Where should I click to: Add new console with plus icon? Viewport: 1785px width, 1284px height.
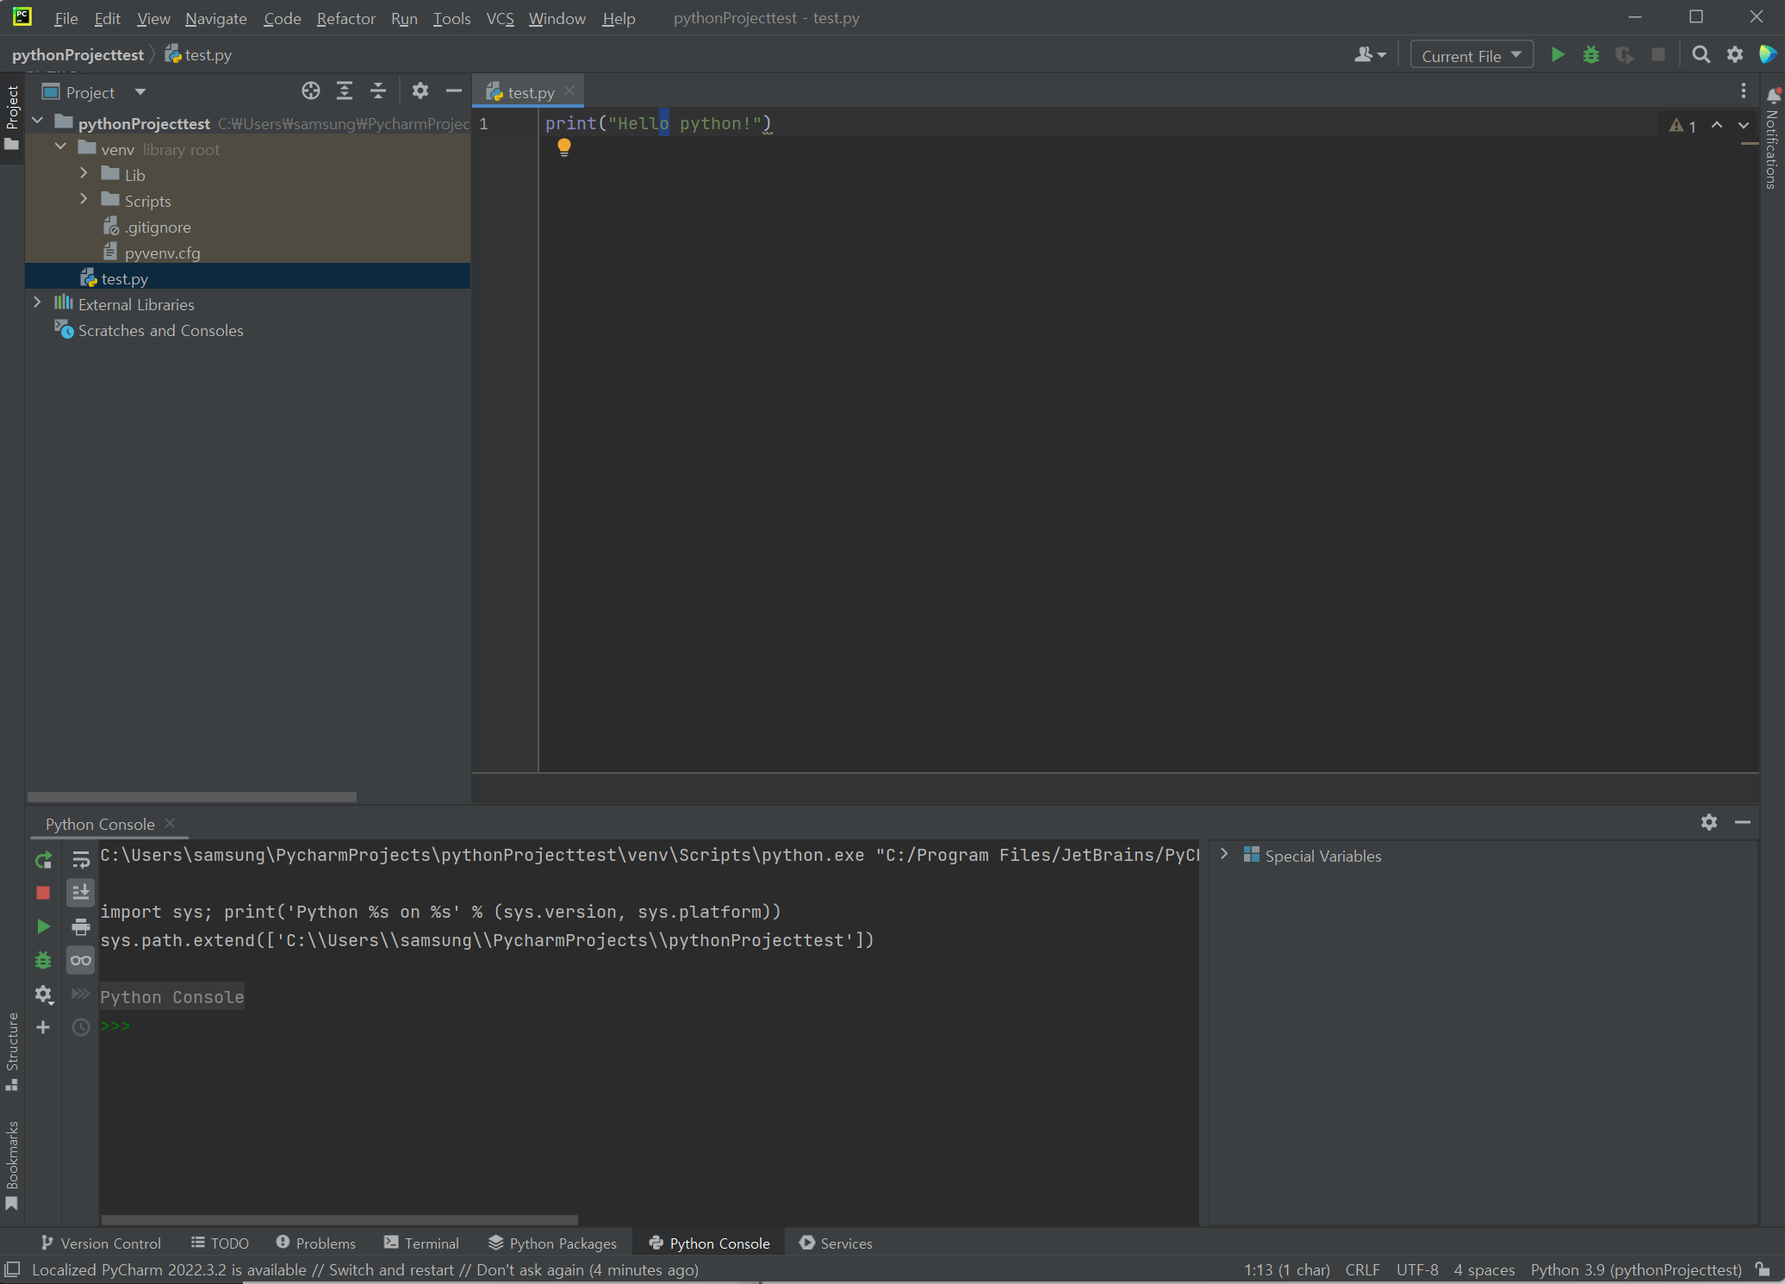(43, 1027)
